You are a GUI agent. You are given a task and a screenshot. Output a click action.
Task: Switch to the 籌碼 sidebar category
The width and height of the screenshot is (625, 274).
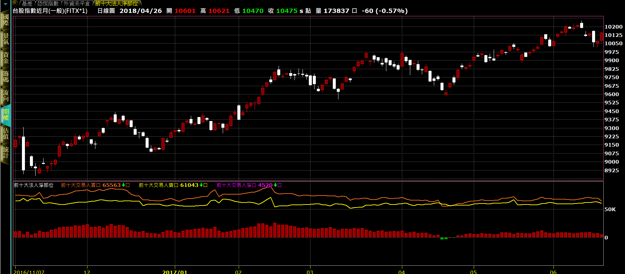click(6, 76)
